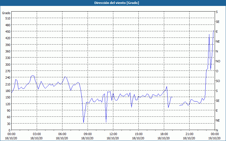Click the S compass label at the chart top

coord(217,12)
